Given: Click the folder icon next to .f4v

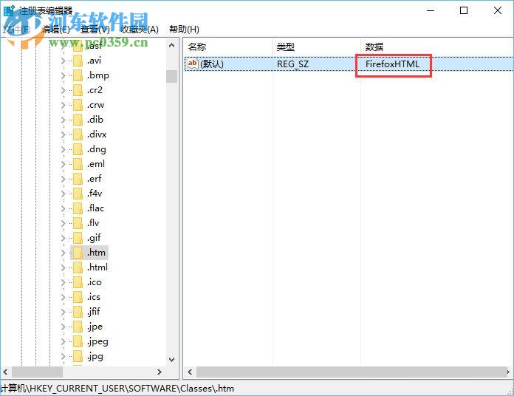Looking at the screenshot, I should coord(78,194).
